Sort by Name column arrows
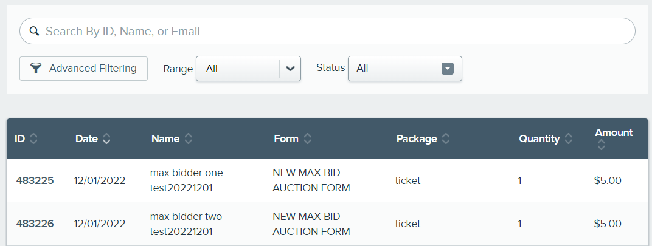This screenshot has width=652, height=246. (189, 138)
